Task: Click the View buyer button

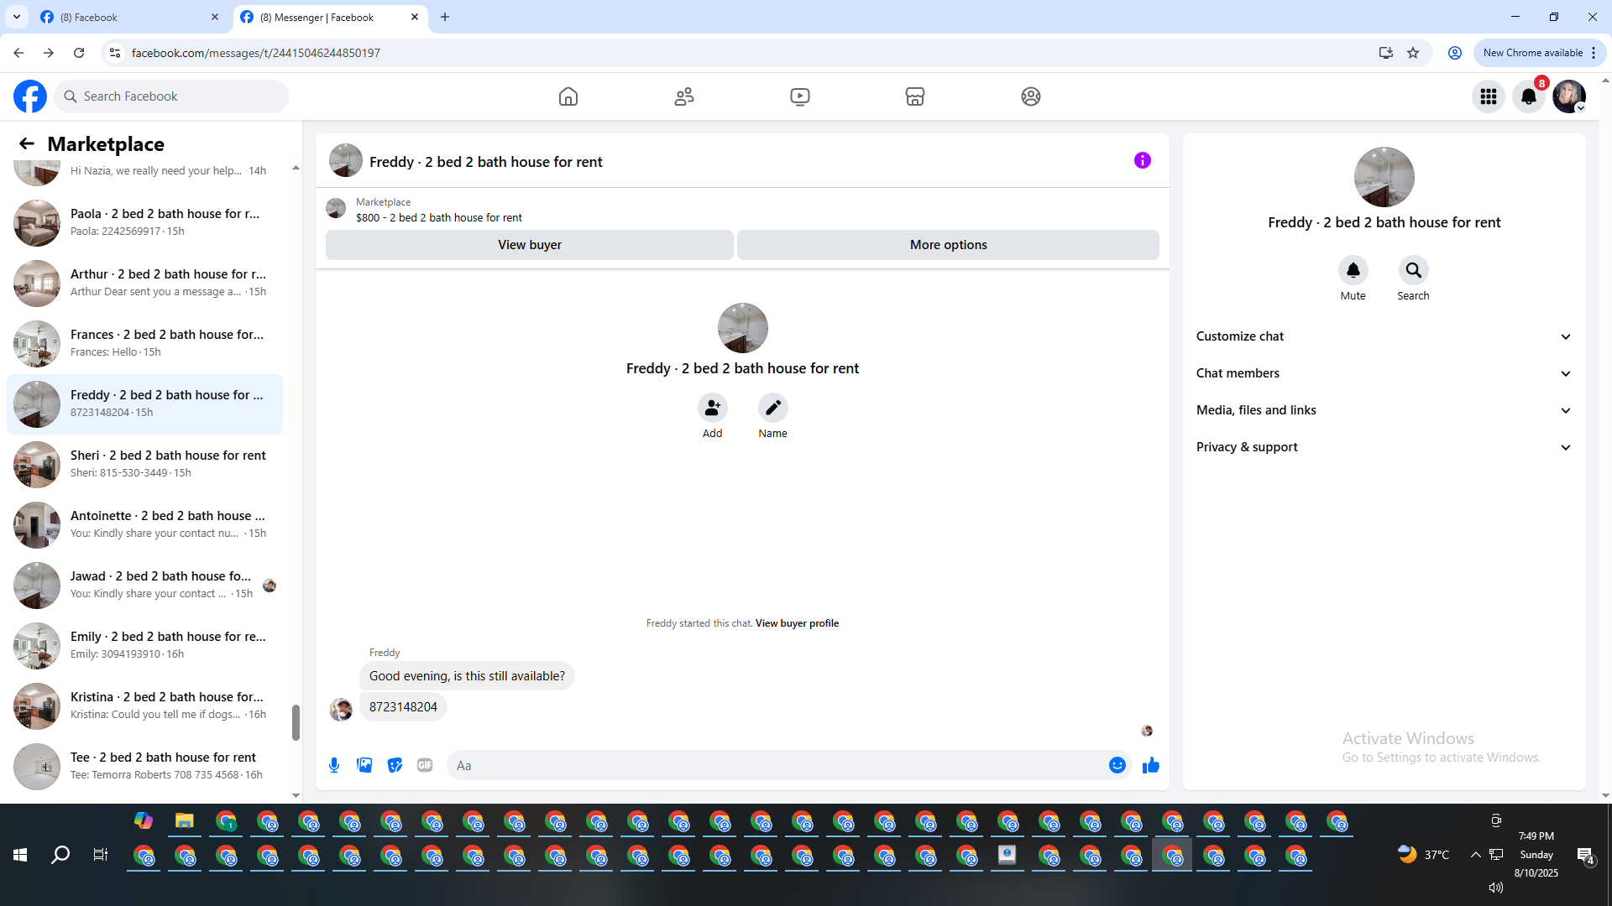Action: 529,245
